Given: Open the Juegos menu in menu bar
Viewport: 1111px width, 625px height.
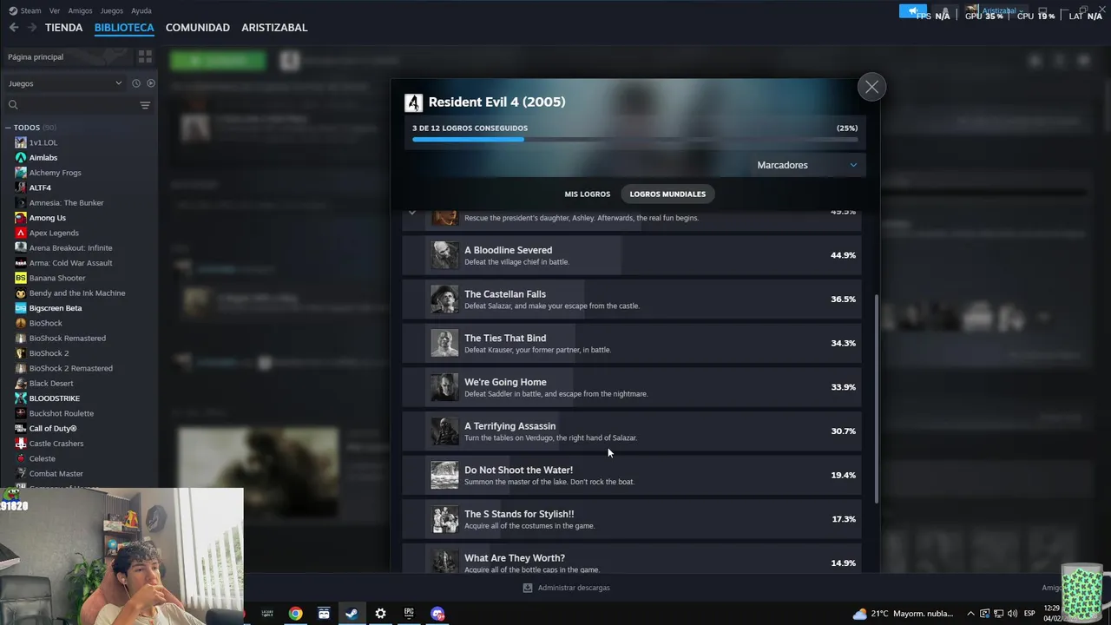Looking at the screenshot, I should pyautogui.click(x=111, y=10).
